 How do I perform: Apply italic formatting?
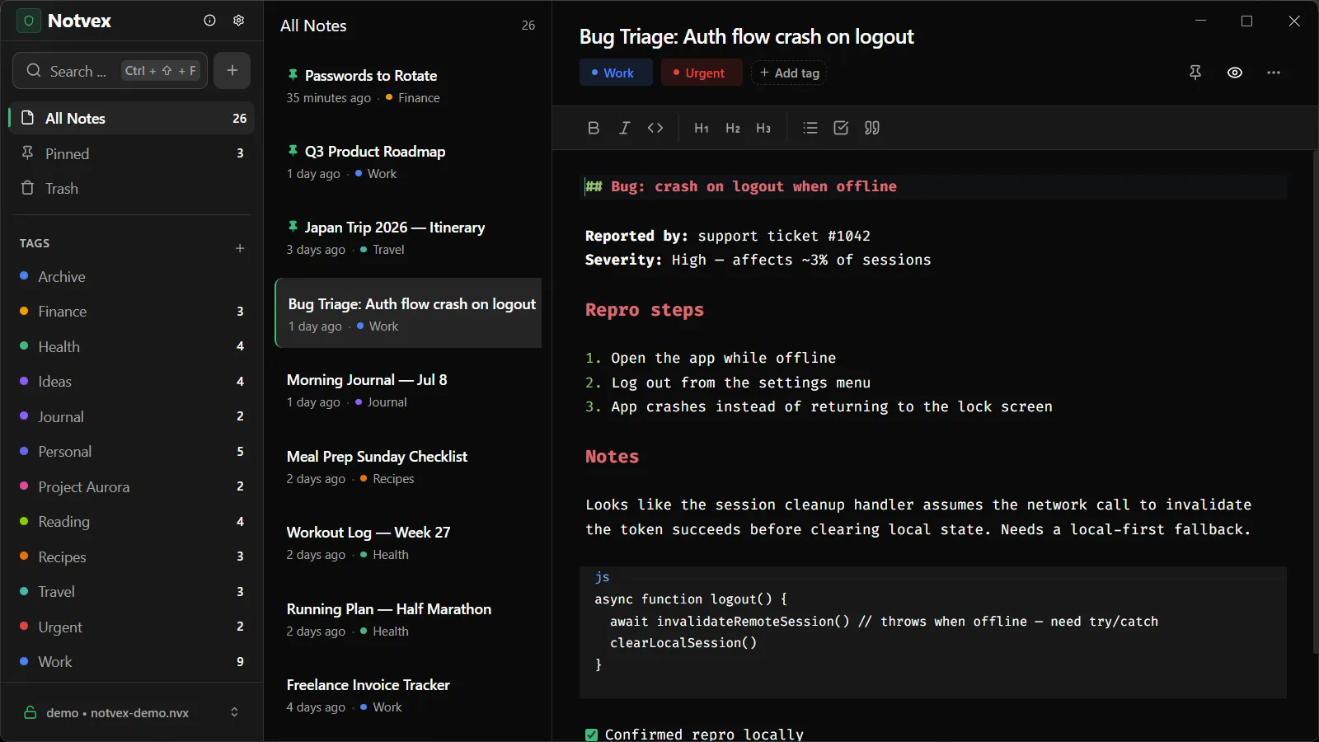pyautogui.click(x=624, y=128)
